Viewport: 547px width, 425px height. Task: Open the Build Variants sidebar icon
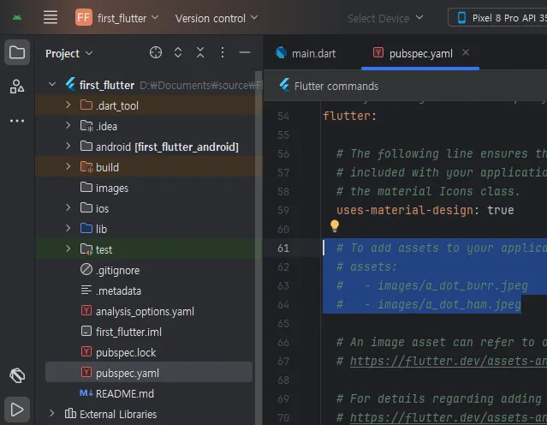click(17, 376)
